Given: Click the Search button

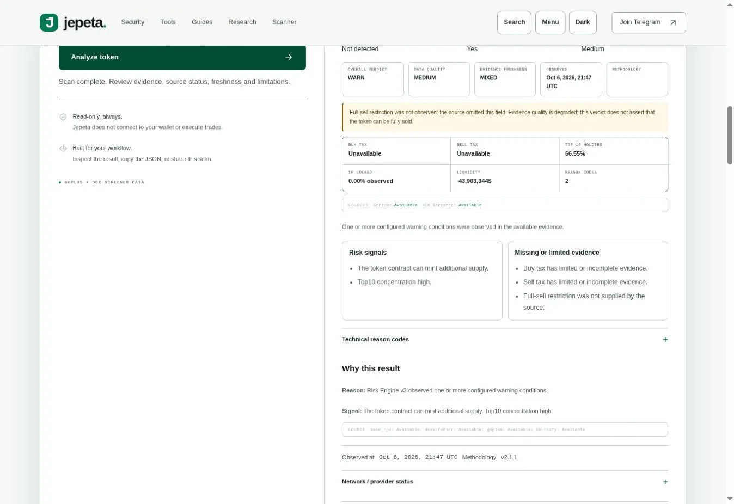Looking at the screenshot, I should pos(514,22).
